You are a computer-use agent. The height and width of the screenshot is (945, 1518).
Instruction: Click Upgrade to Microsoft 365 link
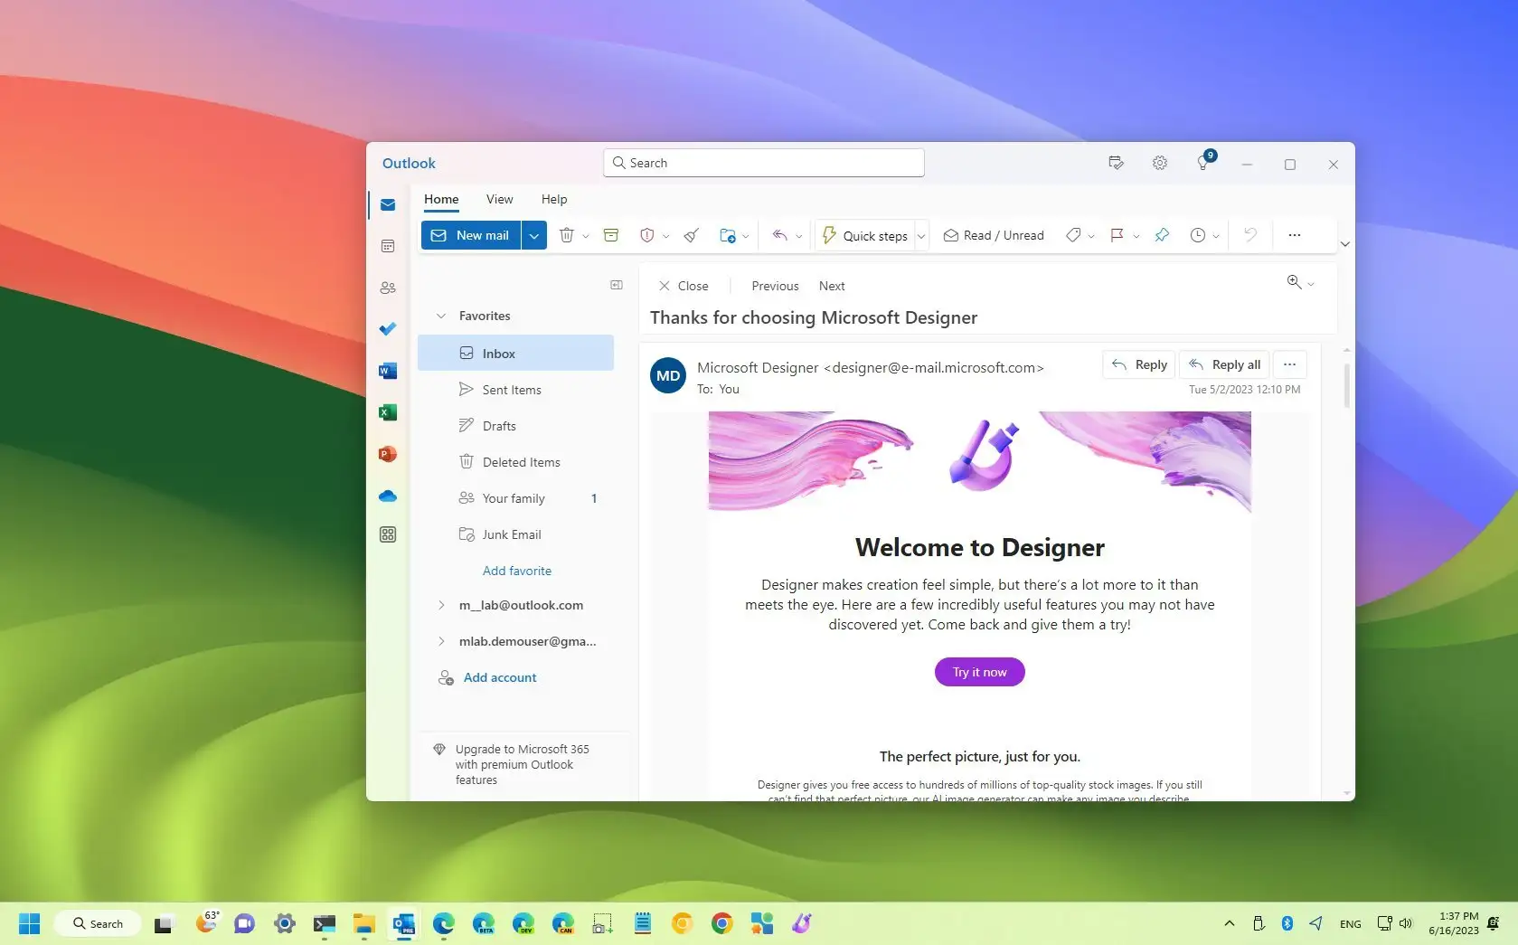pos(522,764)
